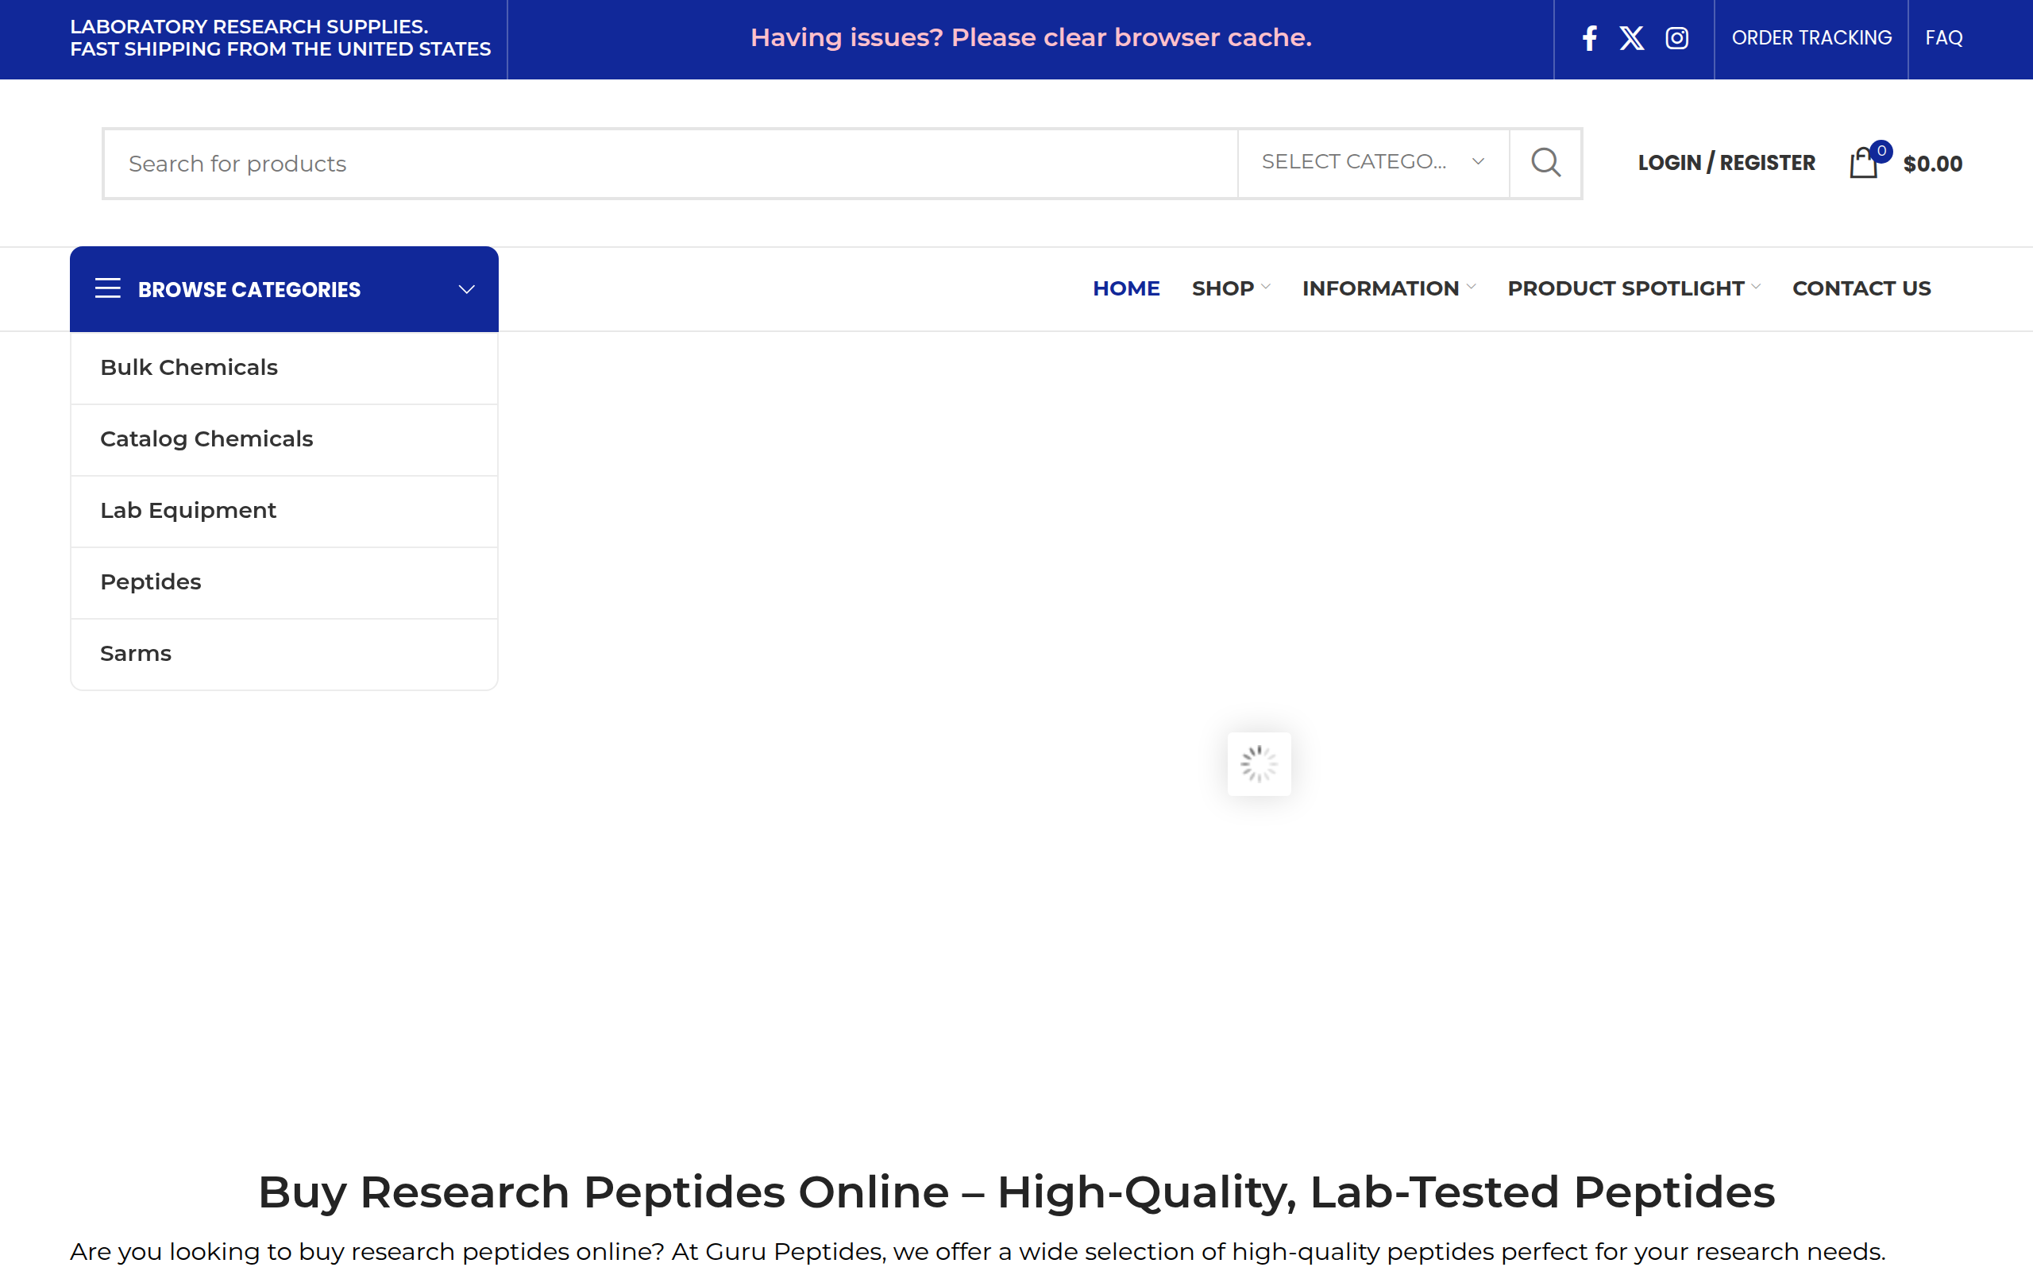Click the hamburger icon on Browse Categories
2033x1271 pixels.
tap(108, 288)
